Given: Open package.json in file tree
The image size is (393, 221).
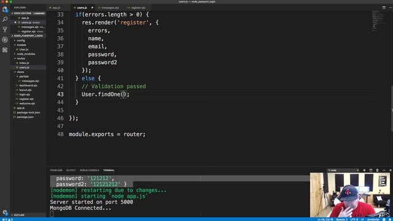Looking at the screenshot, I should (x=25, y=117).
